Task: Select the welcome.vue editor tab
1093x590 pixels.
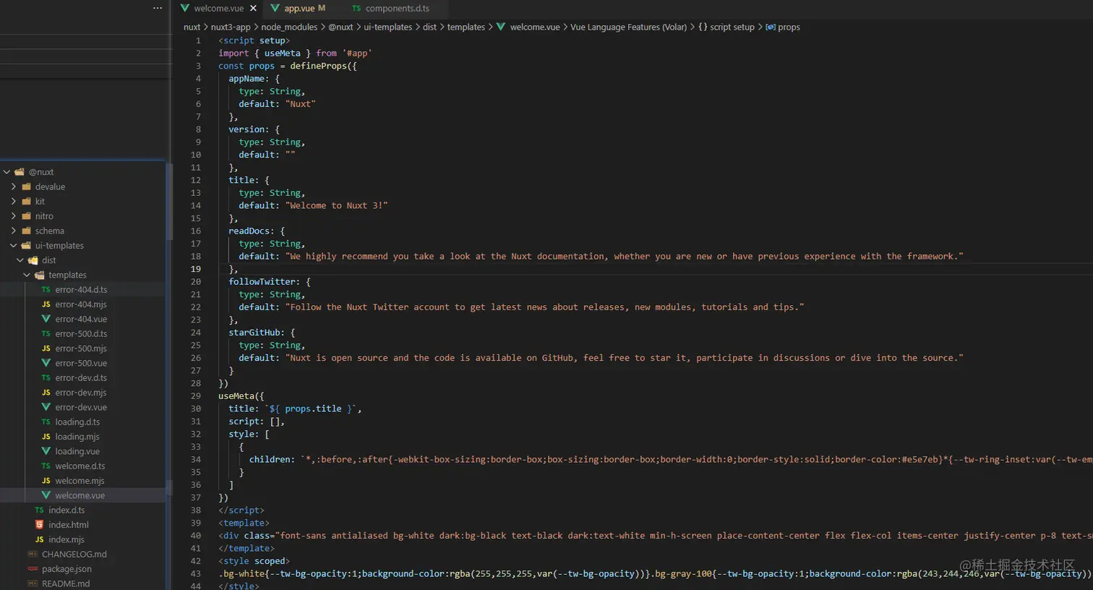Action: click(218, 9)
